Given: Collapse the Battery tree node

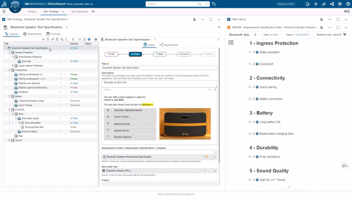Looking at the screenshot, I should point(10,96).
